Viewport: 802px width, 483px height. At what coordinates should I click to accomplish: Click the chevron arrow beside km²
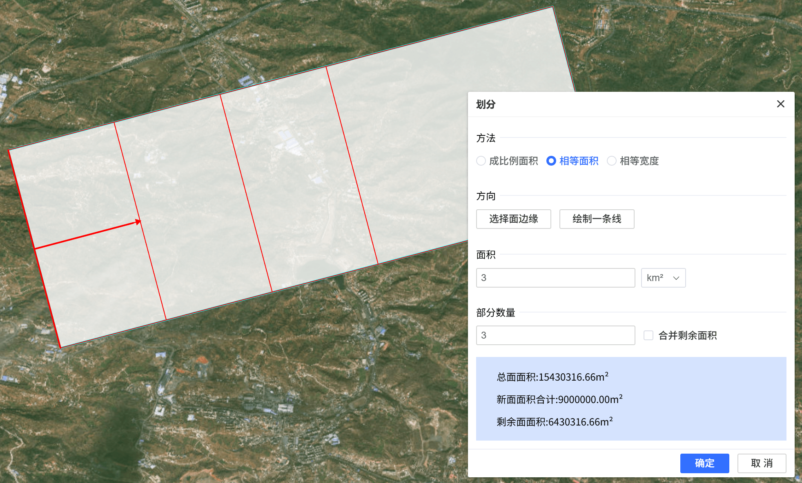676,278
